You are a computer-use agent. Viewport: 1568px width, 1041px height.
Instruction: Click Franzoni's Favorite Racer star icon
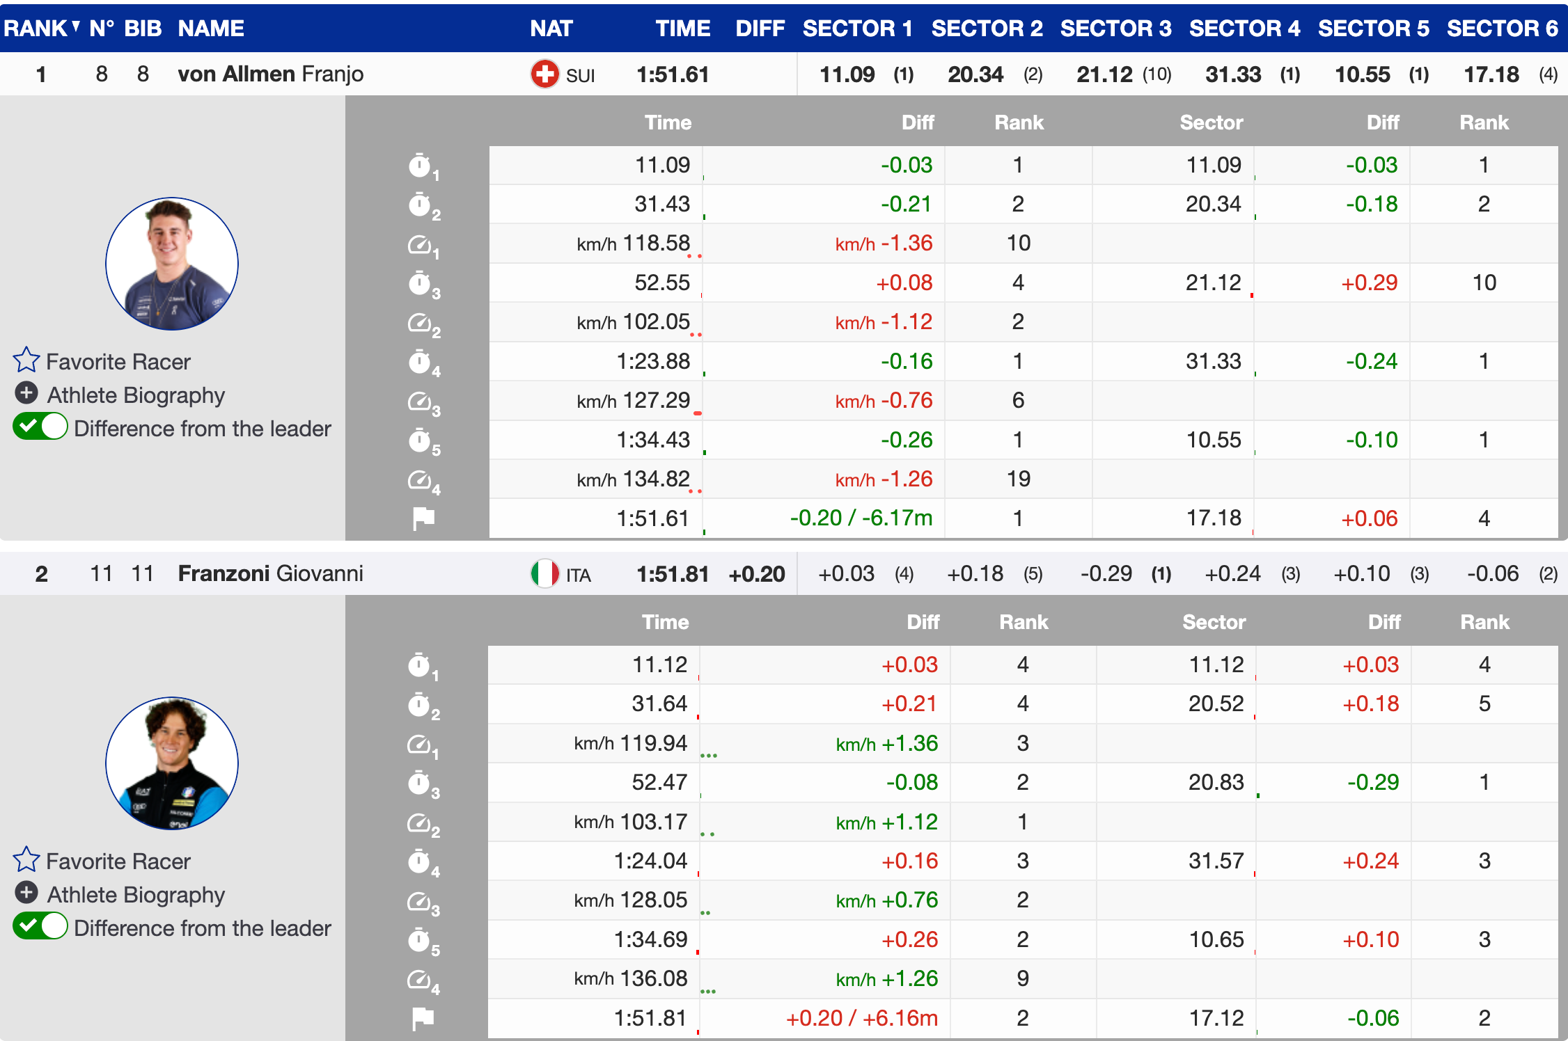pyautogui.click(x=26, y=860)
